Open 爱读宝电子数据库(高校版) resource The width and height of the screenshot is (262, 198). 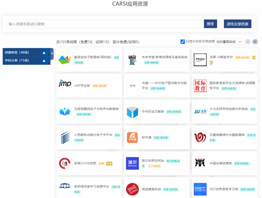(x=93, y=57)
